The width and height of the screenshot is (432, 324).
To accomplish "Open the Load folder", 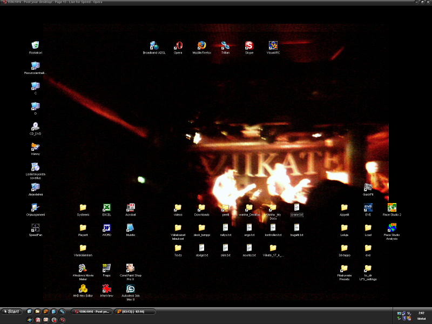I will [x=368, y=230].
